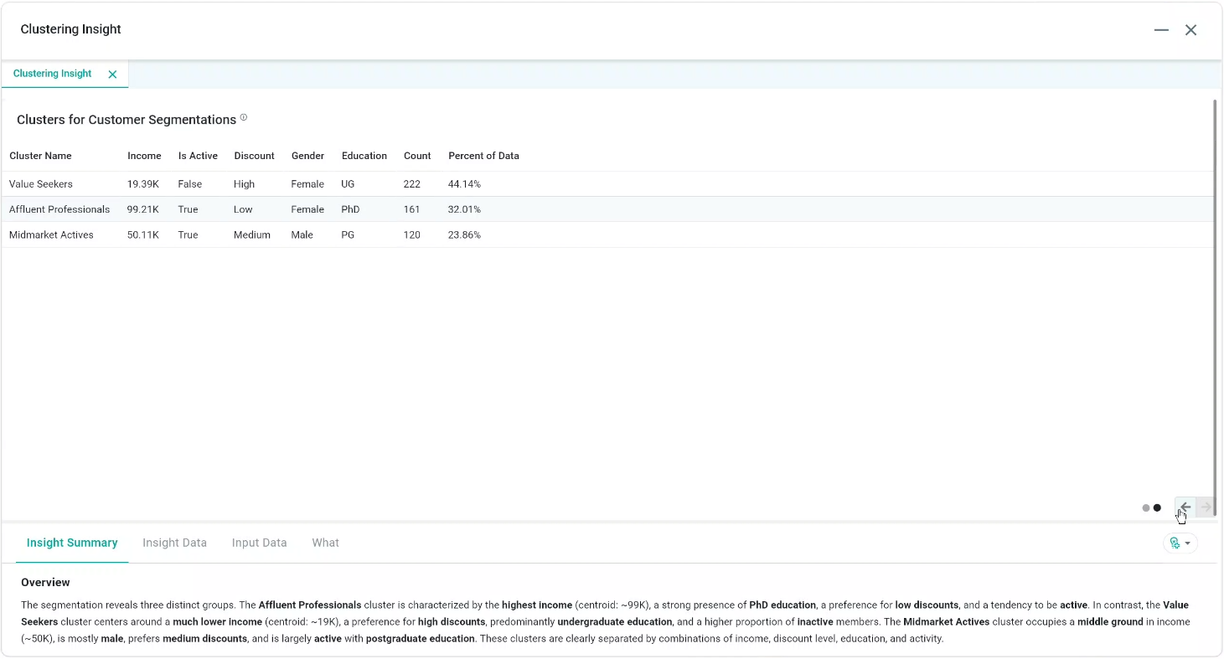Click the PhD education cell

350,209
